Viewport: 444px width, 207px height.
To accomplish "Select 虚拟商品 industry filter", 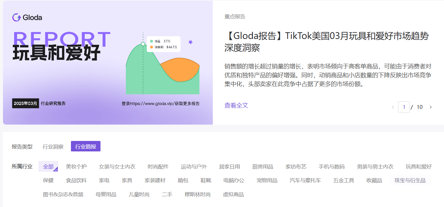I will (x=233, y=194).
